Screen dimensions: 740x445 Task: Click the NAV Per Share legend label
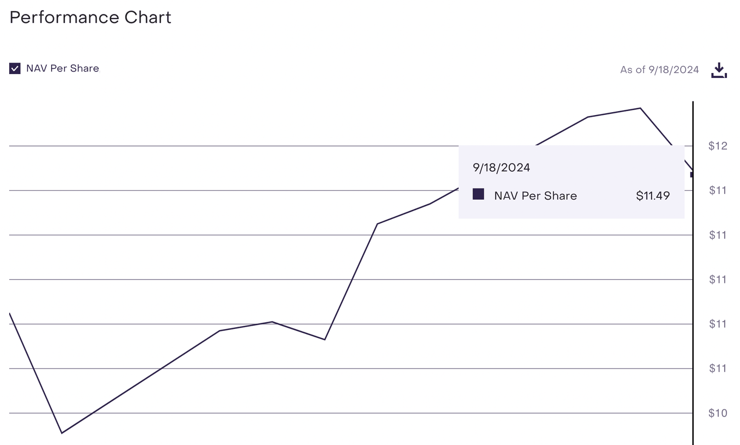[x=63, y=68]
